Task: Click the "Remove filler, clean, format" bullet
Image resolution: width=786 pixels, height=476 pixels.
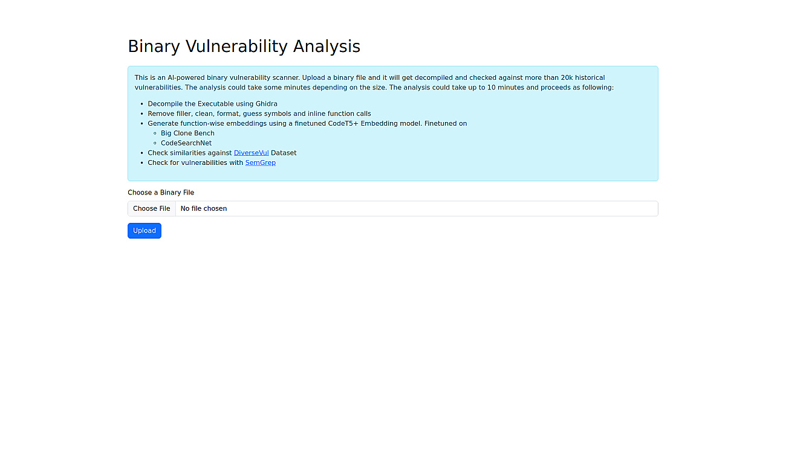Action: tap(259, 114)
